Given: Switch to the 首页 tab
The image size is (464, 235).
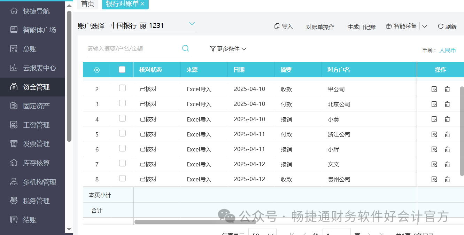Looking at the screenshot, I should 87,5.
